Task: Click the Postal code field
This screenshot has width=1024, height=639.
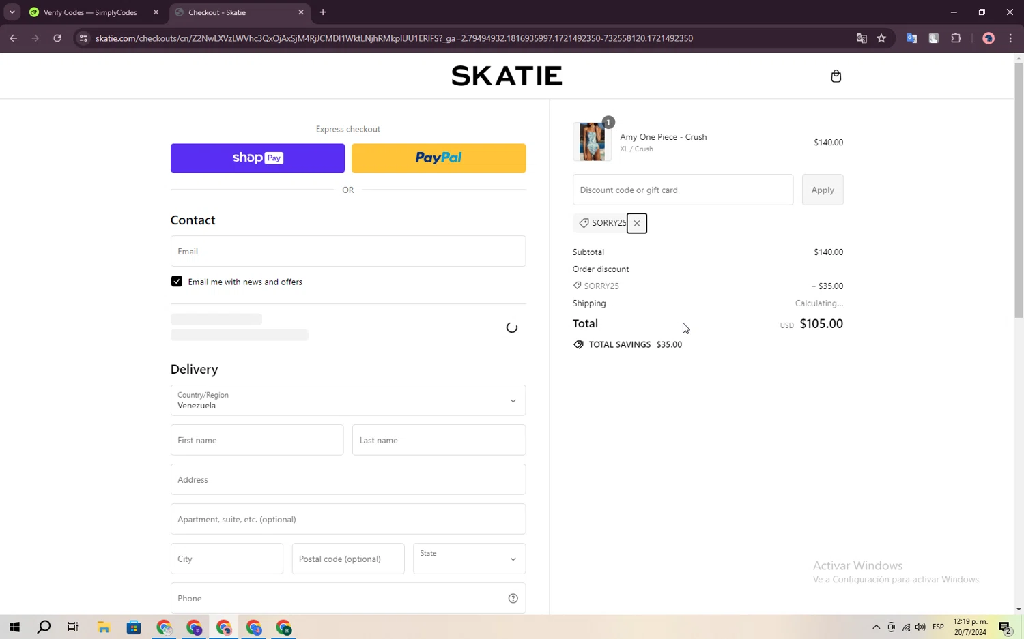Action: tap(347, 559)
